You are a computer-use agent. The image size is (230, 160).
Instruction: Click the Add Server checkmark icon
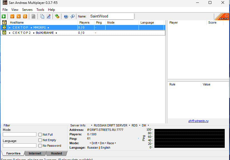[12, 16]
